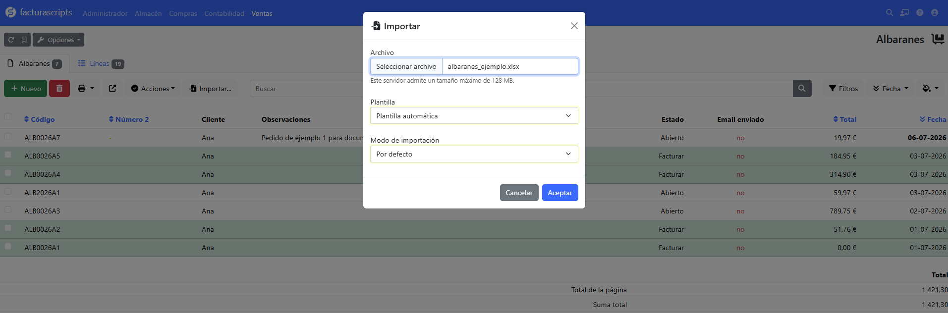
Task: Click the facturascripts logo icon
Action: [10, 12]
